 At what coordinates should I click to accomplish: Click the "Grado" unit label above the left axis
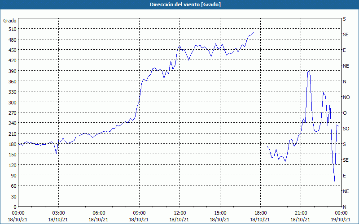(10, 21)
